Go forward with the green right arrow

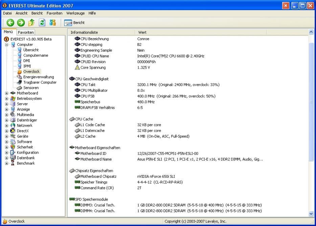(21, 23)
